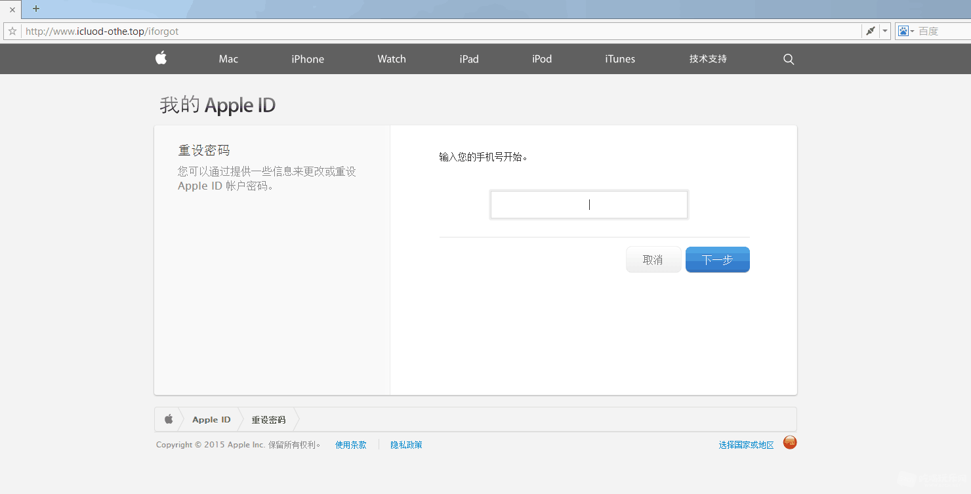Open the 使用条款 terms link
Screen dimensions: 971x494
pos(351,445)
